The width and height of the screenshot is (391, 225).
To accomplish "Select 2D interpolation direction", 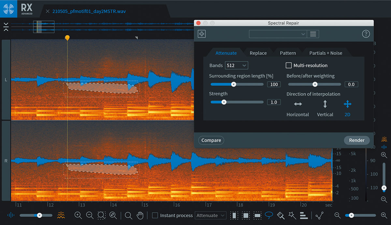I will (348, 108).
